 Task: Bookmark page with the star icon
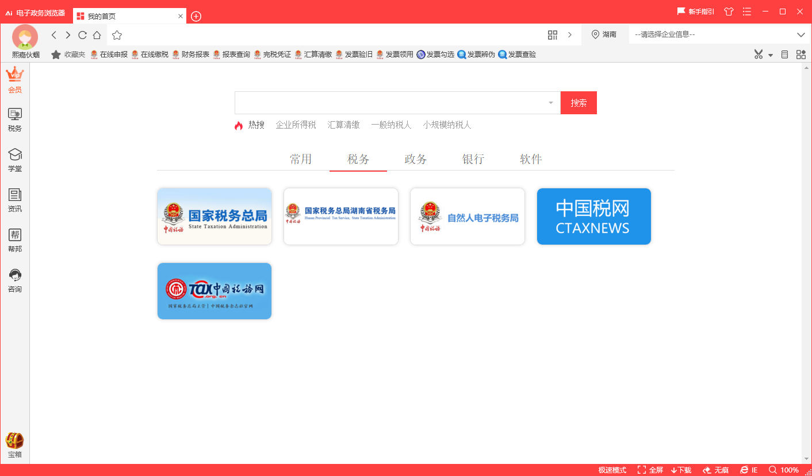pos(117,35)
